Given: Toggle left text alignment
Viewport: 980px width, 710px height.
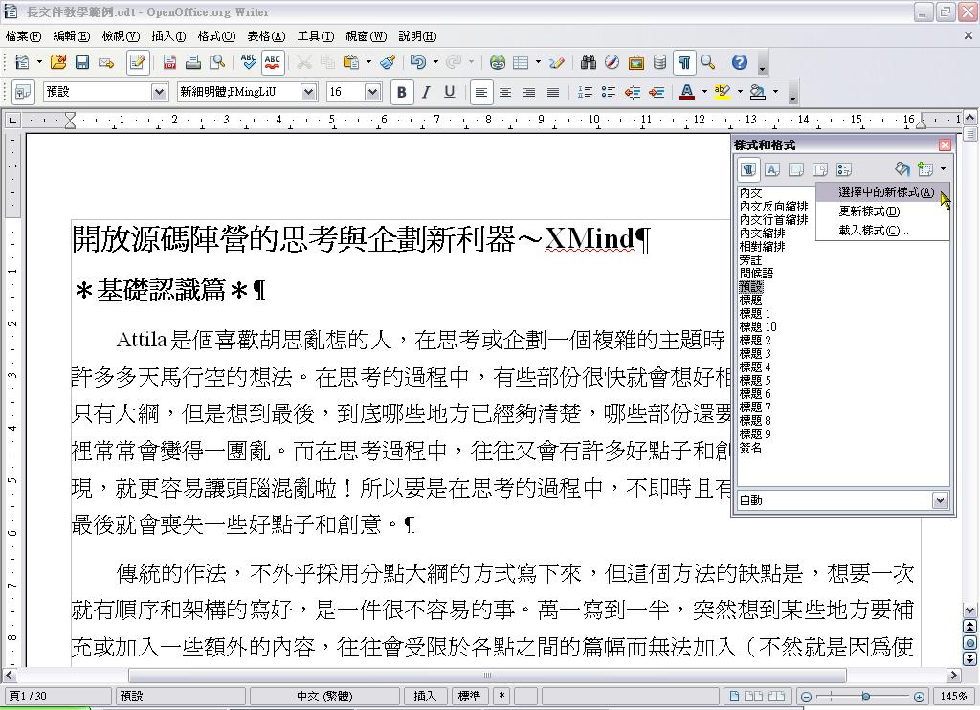Looking at the screenshot, I should [x=480, y=93].
